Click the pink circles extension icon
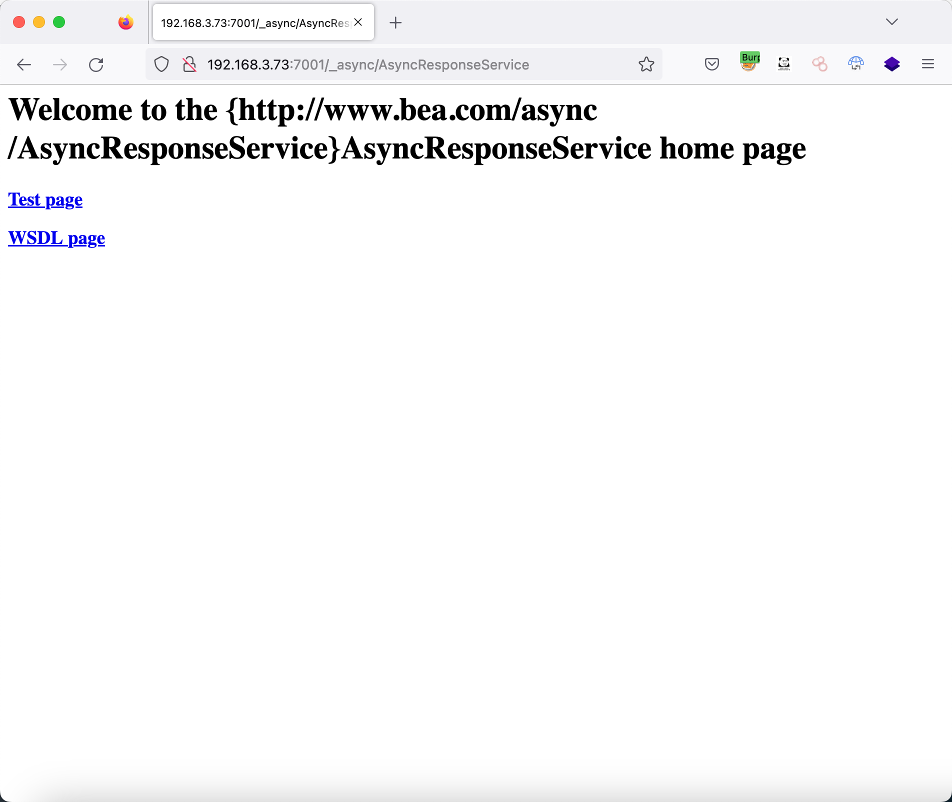Viewport: 952px width, 802px height. pos(819,63)
